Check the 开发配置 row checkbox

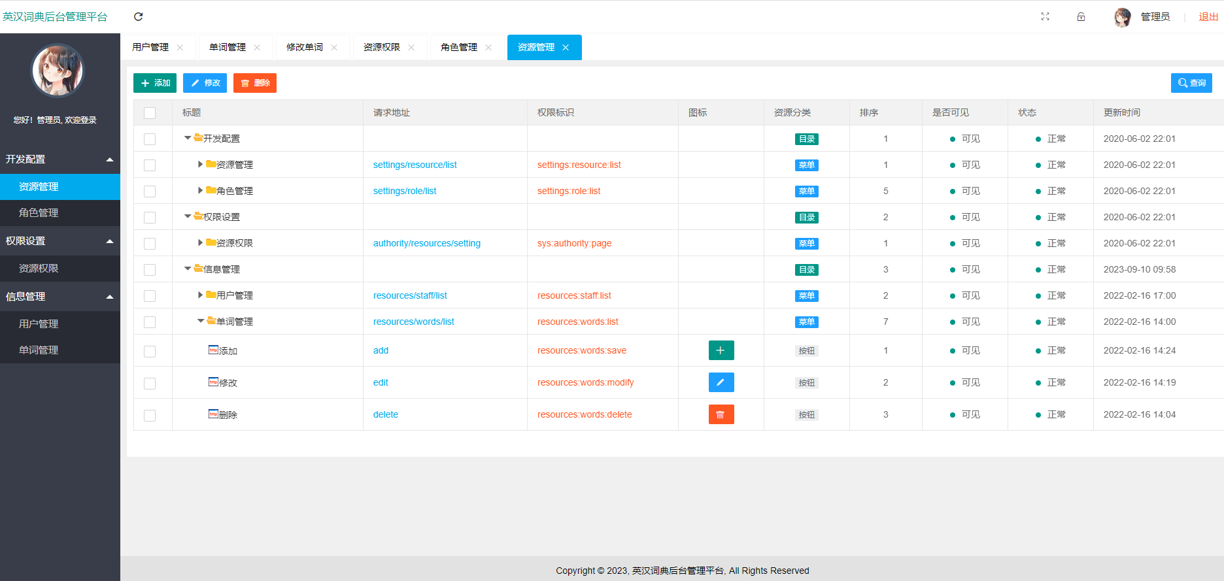point(150,139)
